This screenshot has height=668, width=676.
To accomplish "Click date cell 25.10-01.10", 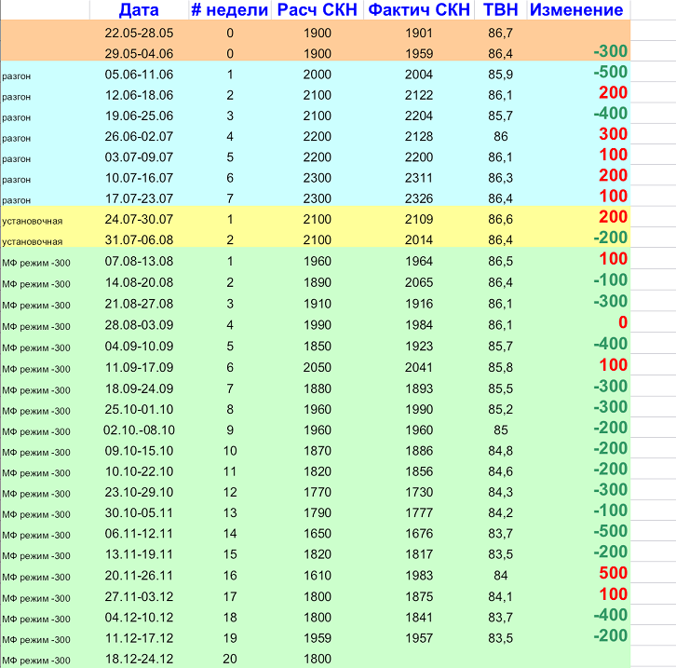I will (x=139, y=410).
